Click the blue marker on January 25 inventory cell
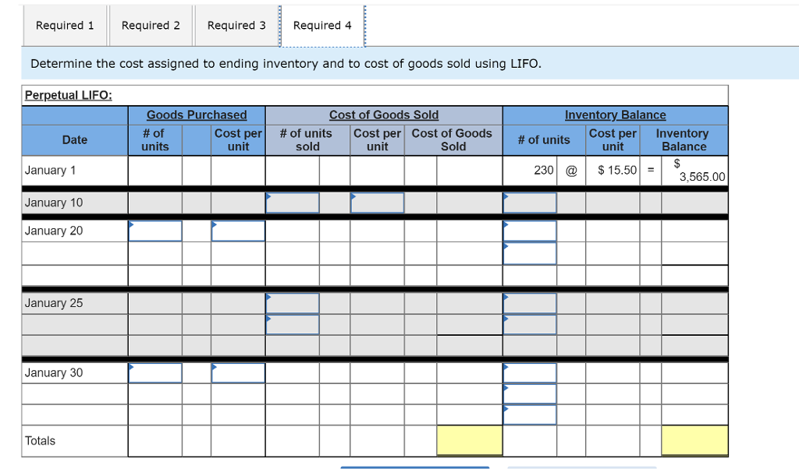 point(506,297)
